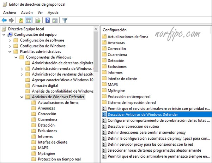
Task: Select Agregar características a Windows 10 item
Action: coord(62,80)
